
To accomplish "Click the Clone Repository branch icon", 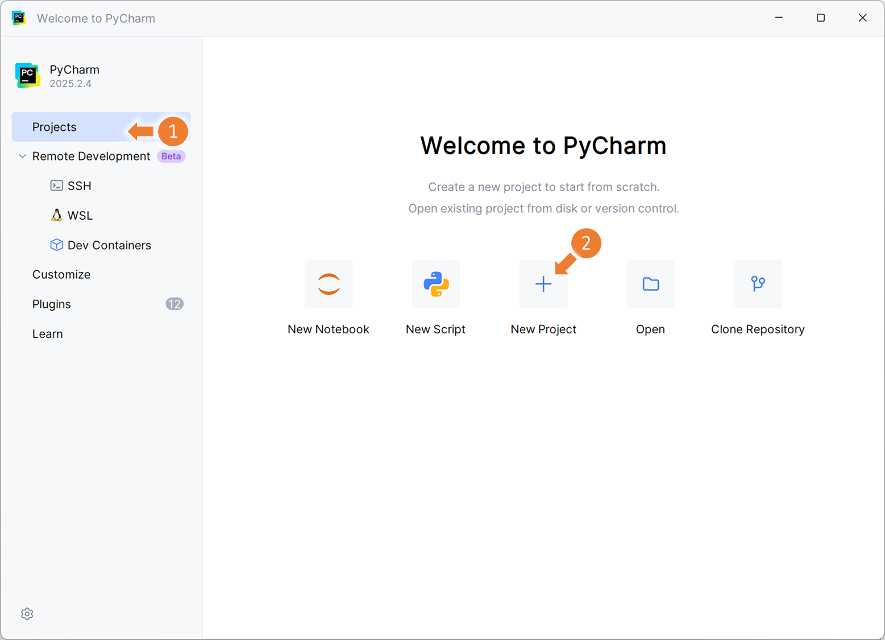I will click(758, 284).
